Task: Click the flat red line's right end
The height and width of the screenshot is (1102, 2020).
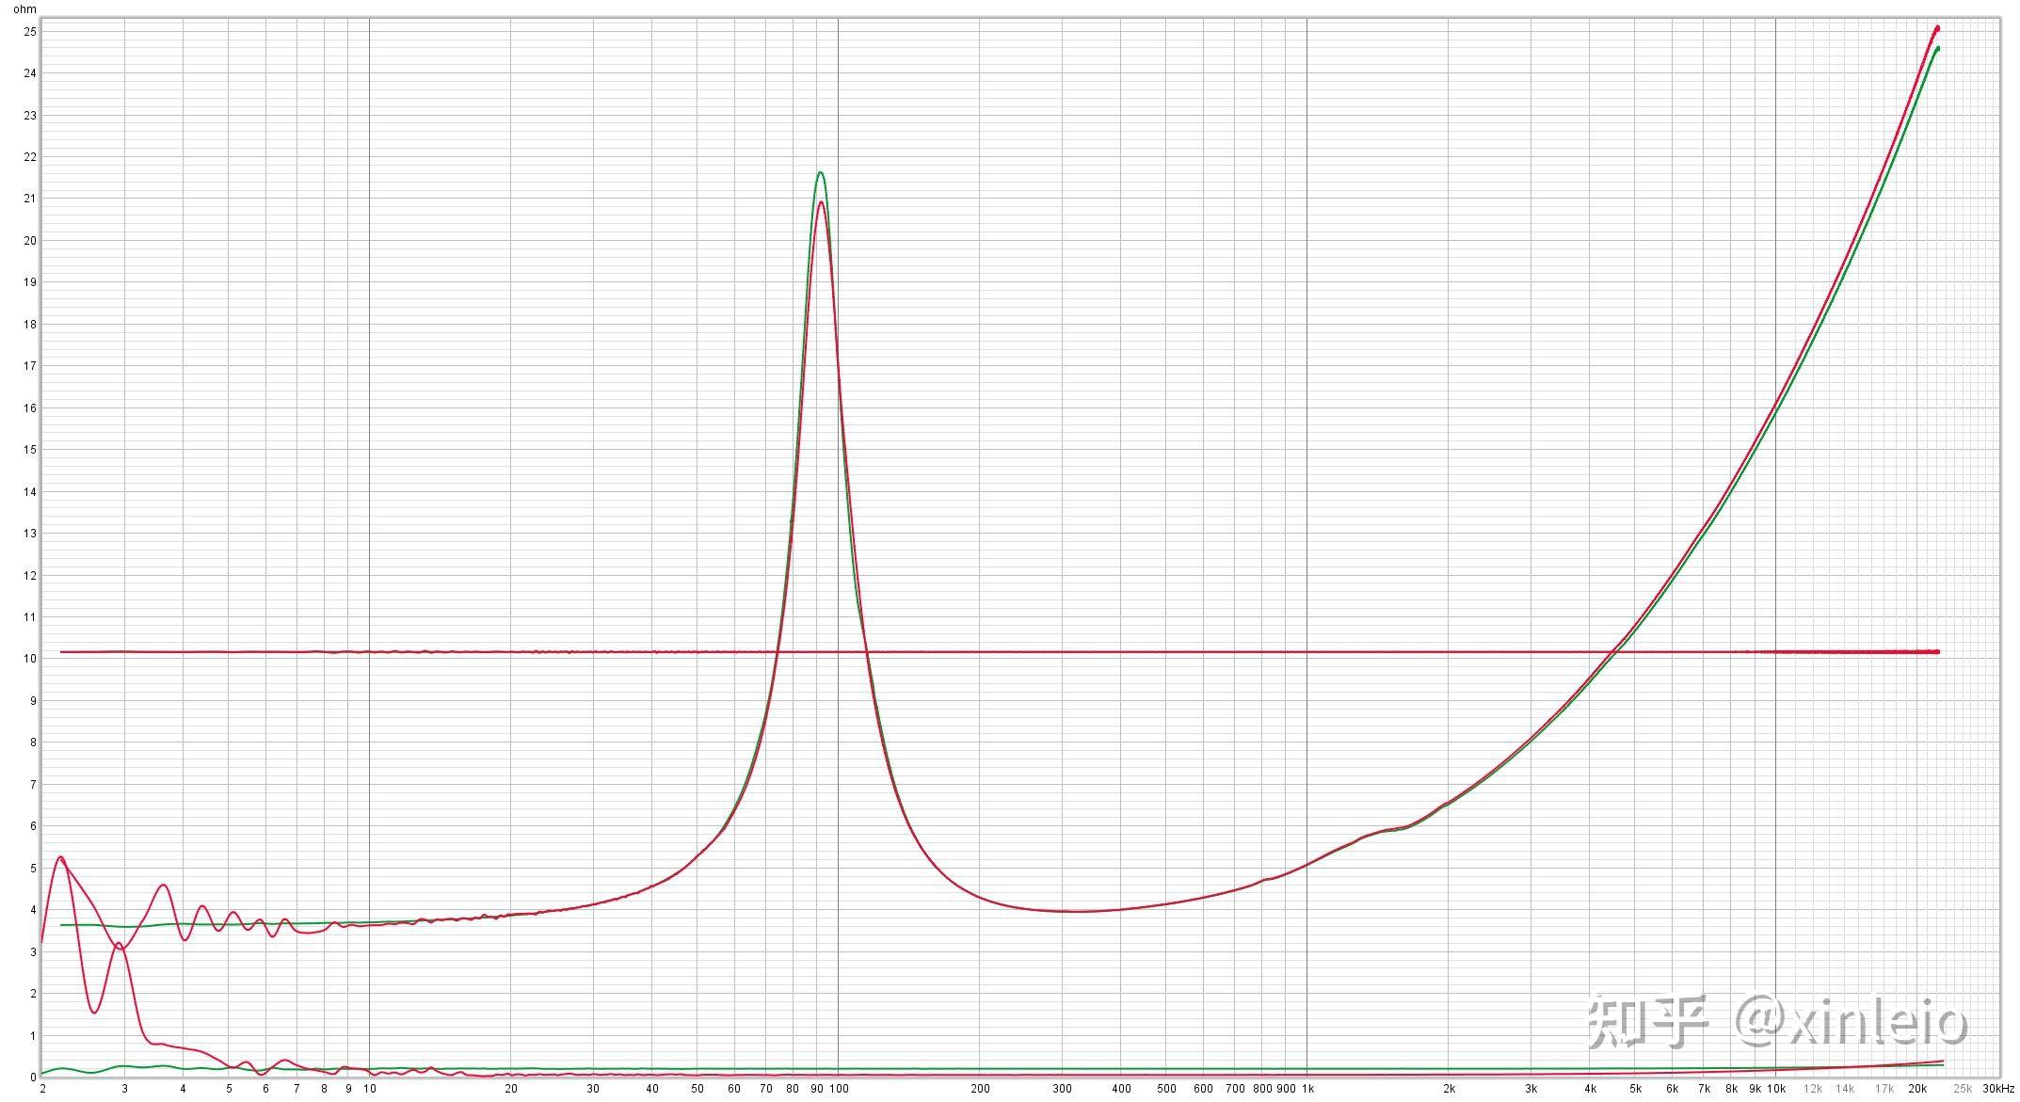Action: click(1937, 651)
